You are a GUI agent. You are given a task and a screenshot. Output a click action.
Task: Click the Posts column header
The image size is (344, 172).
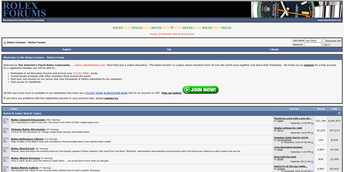click(x=334, y=109)
